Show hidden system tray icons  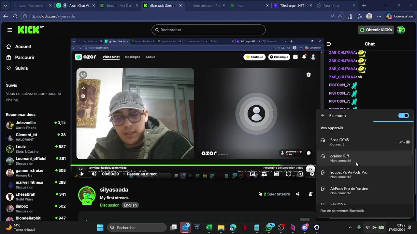tap(350, 227)
